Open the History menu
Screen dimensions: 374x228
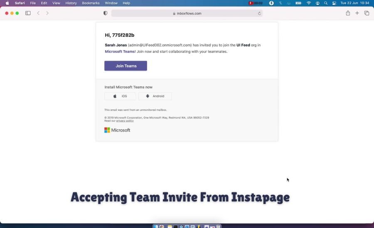(71, 3)
